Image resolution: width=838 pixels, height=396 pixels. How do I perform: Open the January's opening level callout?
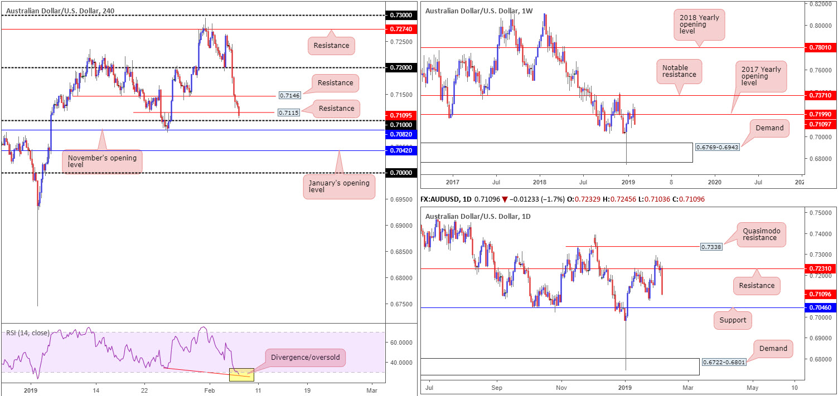click(340, 187)
